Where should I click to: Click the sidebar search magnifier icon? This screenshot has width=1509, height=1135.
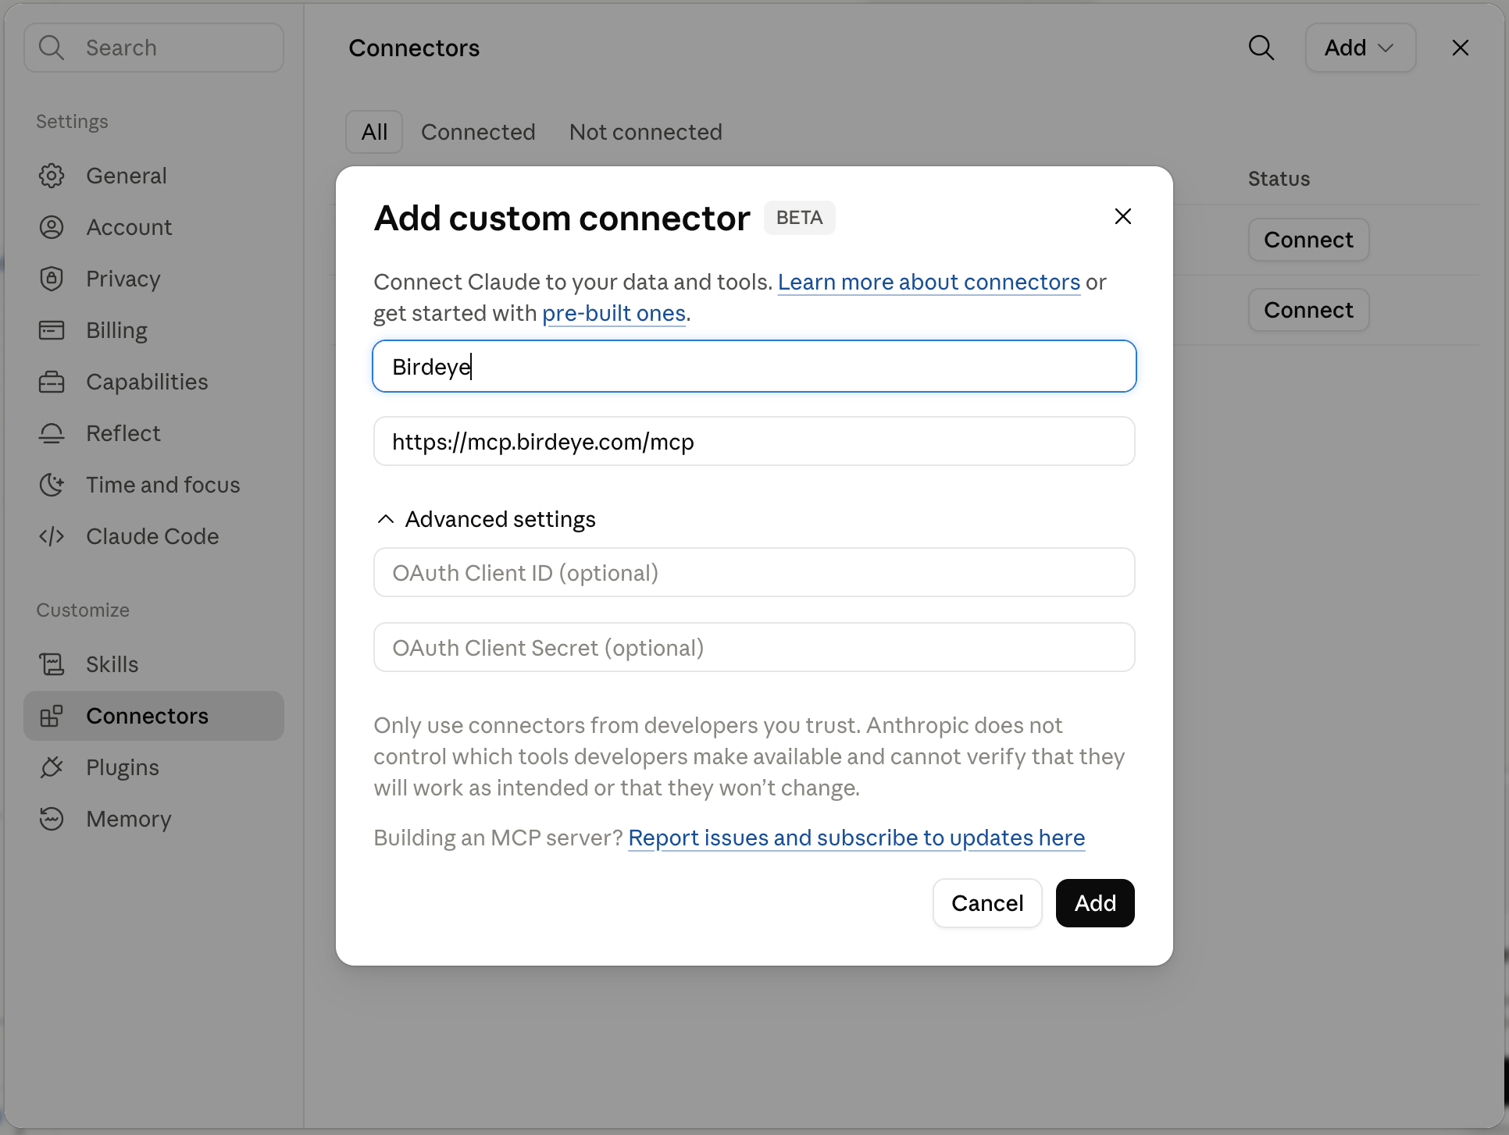pyautogui.click(x=52, y=48)
